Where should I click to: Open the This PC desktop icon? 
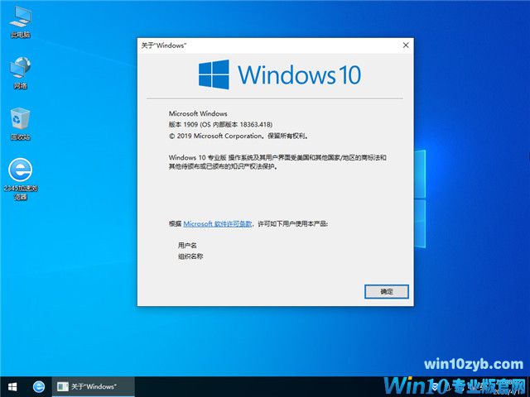(21, 22)
